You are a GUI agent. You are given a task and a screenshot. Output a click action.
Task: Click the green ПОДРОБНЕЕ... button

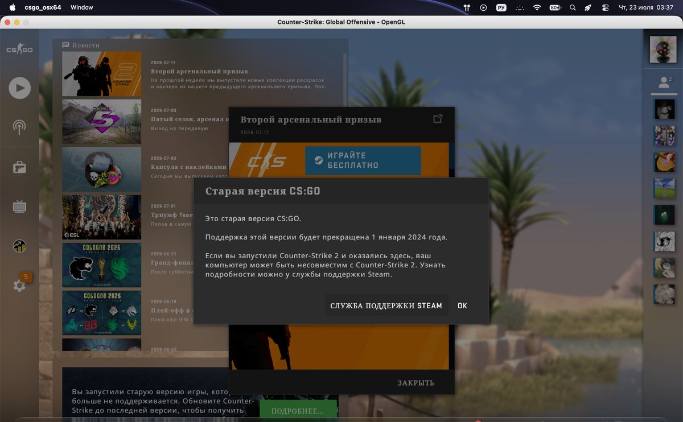[x=297, y=411]
